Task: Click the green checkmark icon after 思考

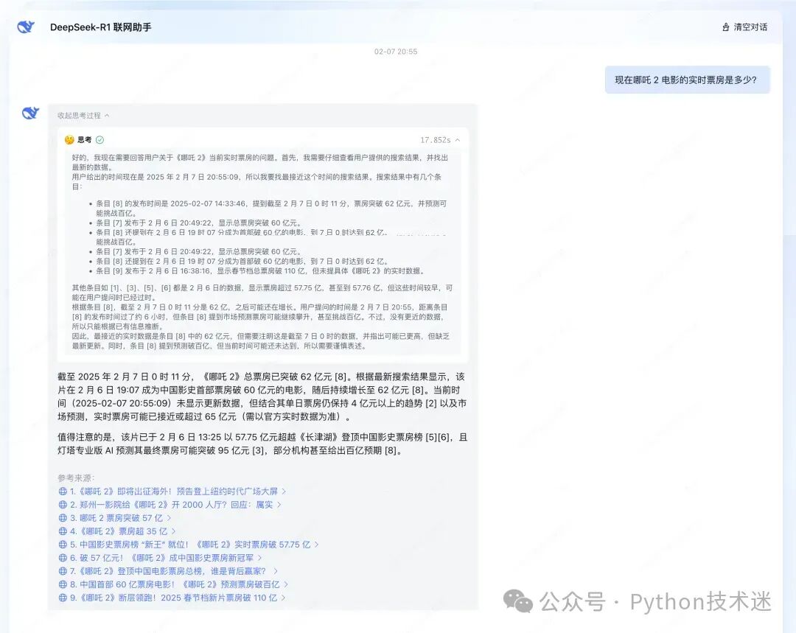Action: tap(99, 140)
